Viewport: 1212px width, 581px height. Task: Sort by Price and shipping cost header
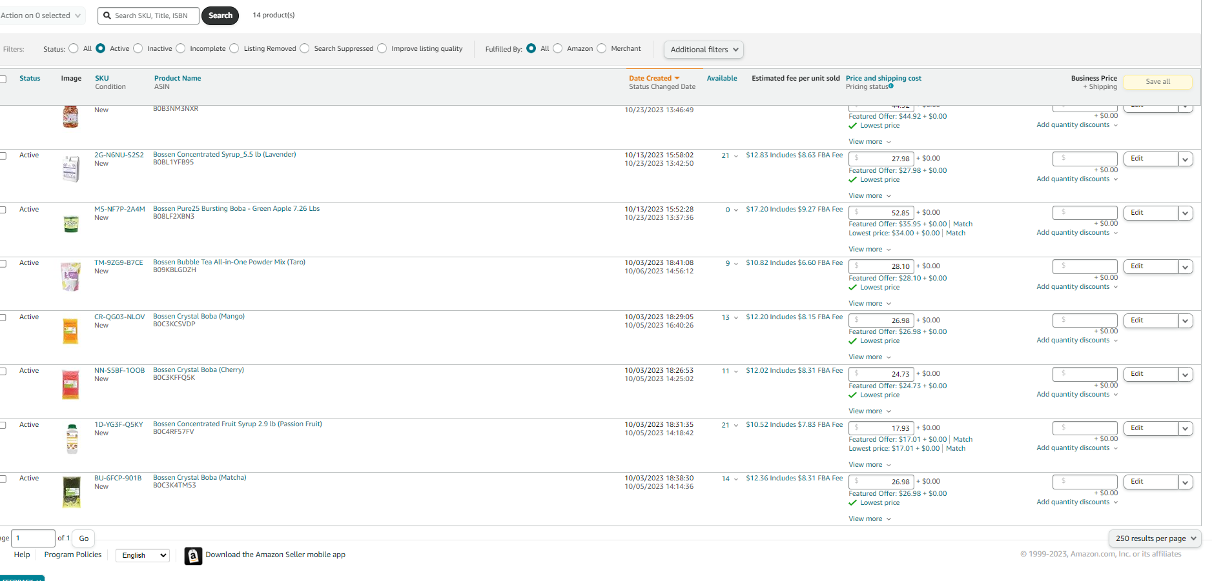point(883,78)
